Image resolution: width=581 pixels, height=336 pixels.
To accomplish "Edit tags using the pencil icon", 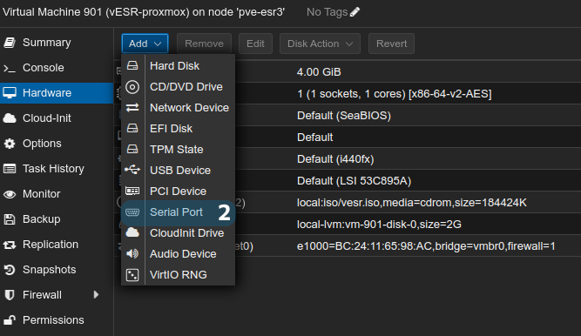I will click(x=355, y=12).
